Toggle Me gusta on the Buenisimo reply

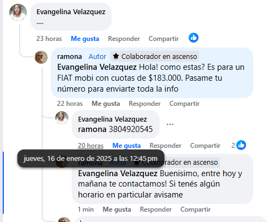click(x=117, y=209)
